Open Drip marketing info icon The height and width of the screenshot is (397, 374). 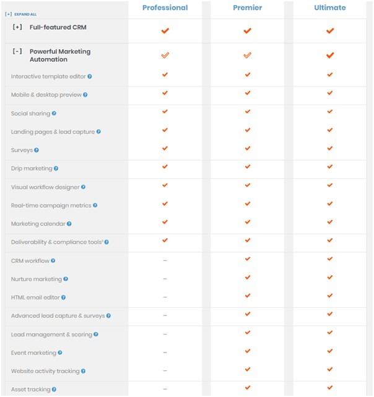pyautogui.click(x=56, y=168)
